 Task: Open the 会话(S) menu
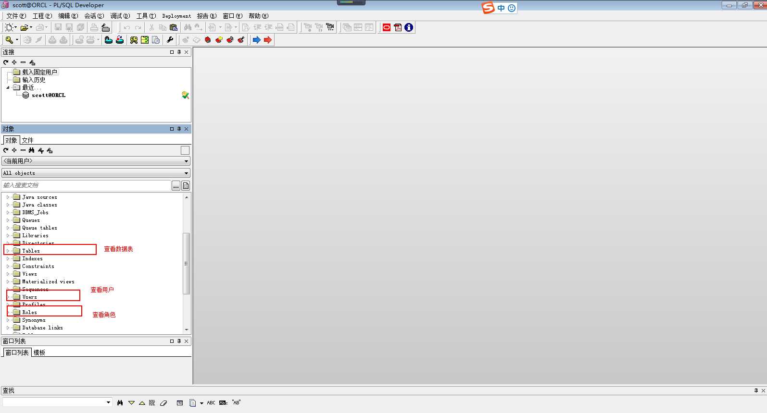(x=94, y=16)
